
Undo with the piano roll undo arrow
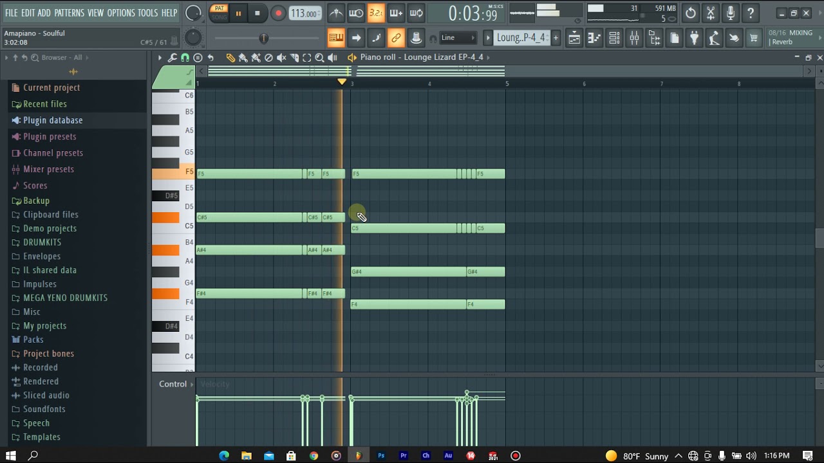[211, 58]
